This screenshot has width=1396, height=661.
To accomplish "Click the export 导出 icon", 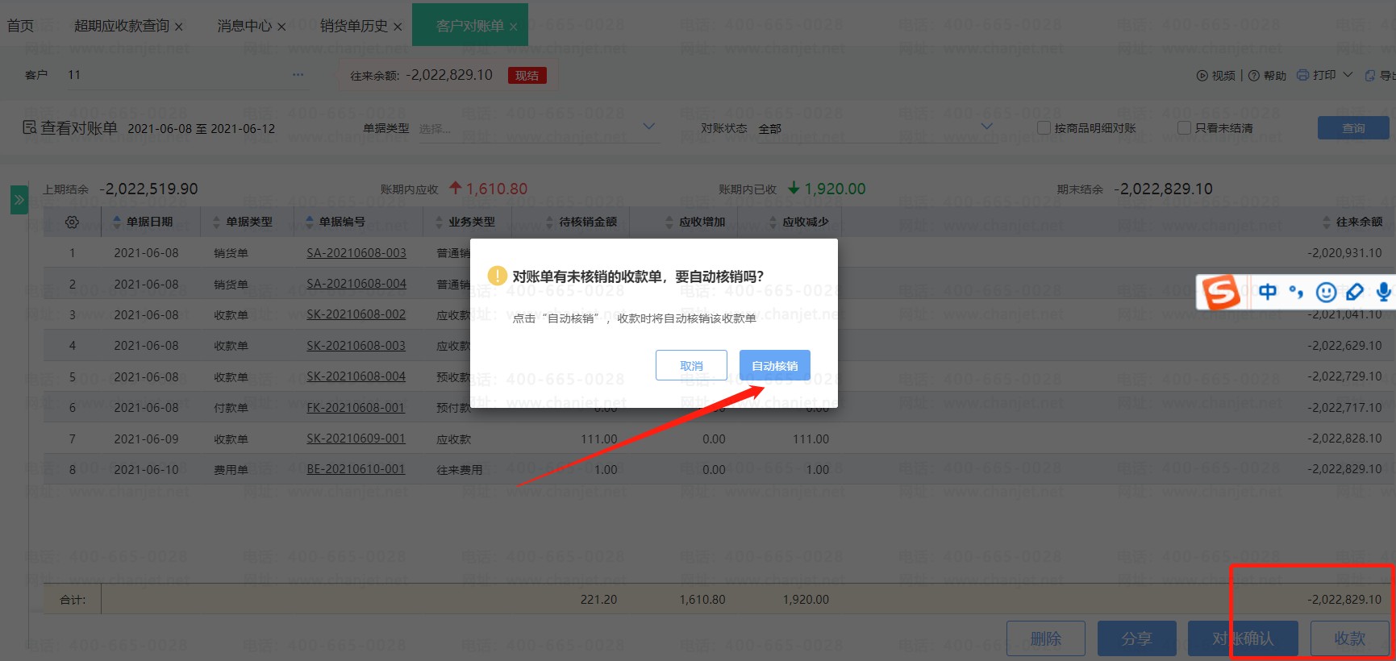I will 1370,76.
